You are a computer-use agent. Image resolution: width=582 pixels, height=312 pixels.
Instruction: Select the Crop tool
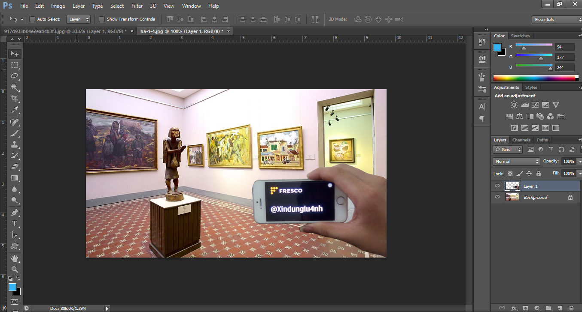point(15,99)
